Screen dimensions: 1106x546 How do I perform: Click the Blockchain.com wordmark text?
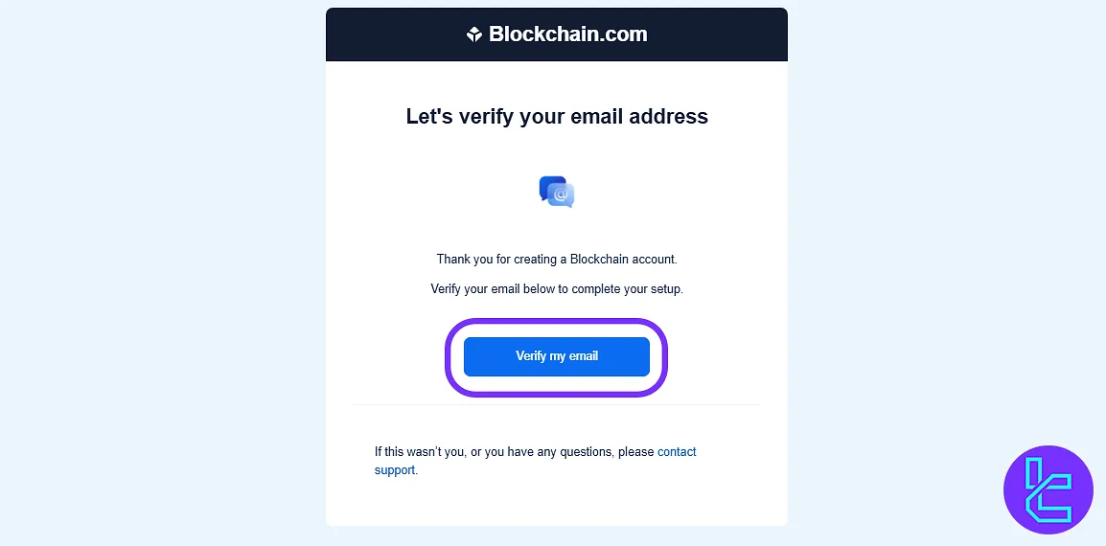pyautogui.click(x=567, y=34)
